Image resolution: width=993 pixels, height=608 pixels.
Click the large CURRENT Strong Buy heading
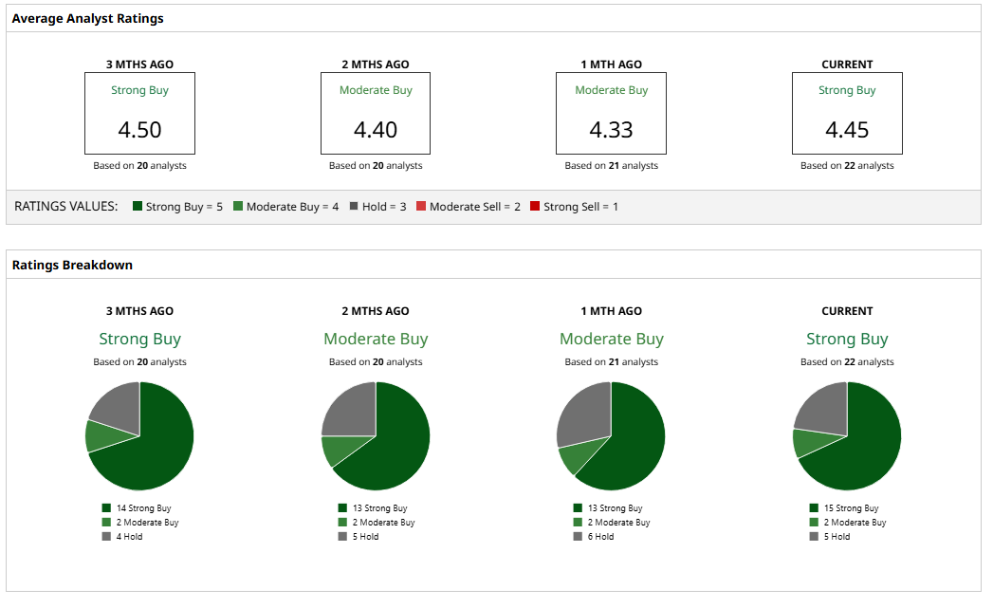[x=847, y=339]
